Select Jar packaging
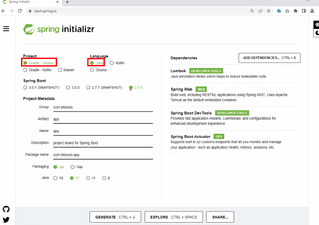The width and height of the screenshot is (319, 225). (x=59, y=167)
